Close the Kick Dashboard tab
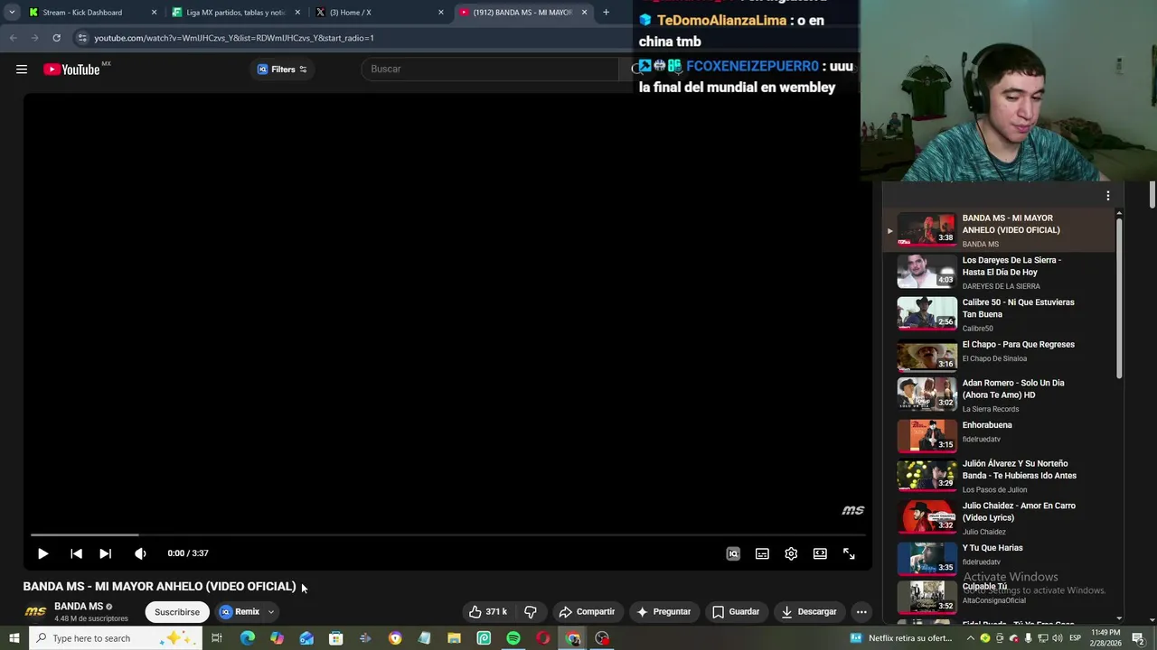1157x650 pixels. 154,13
